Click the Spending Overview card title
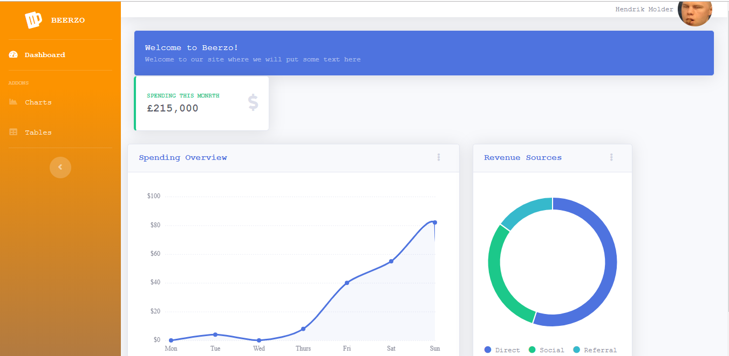The image size is (729, 356). [x=183, y=157]
